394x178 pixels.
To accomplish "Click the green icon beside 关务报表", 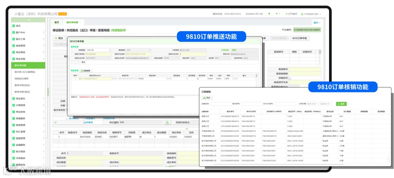I will tap(13, 158).
